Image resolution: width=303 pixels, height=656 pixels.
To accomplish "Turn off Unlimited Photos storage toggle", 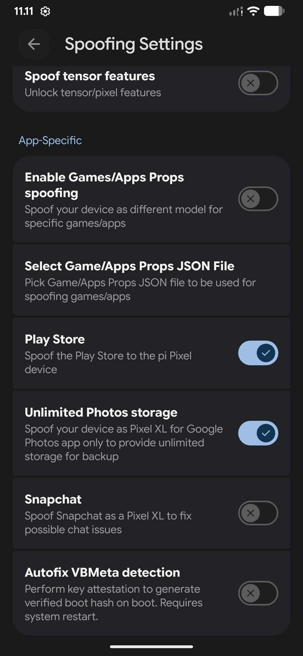I will [258, 433].
